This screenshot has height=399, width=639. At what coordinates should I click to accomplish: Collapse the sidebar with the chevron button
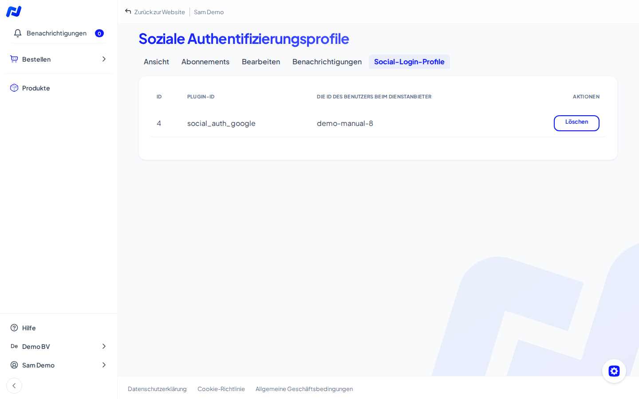pos(14,386)
